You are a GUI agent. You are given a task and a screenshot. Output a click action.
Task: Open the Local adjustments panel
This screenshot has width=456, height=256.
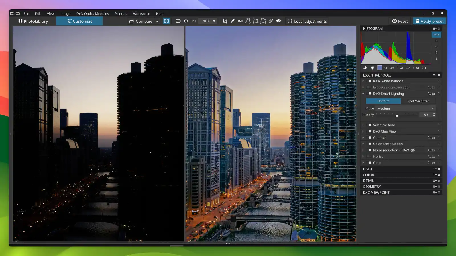(x=307, y=21)
